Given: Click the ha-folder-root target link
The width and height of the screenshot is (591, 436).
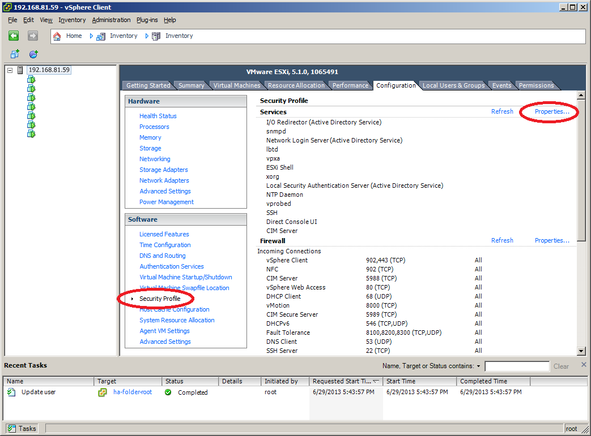Looking at the screenshot, I should tap(133, 392).
